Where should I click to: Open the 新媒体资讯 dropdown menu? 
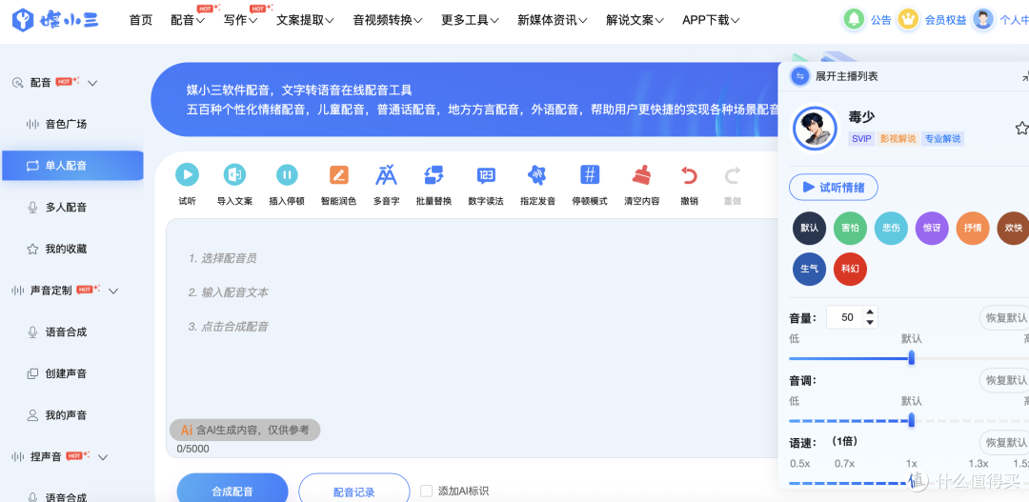pyautogui.click(x=552, y=20)
